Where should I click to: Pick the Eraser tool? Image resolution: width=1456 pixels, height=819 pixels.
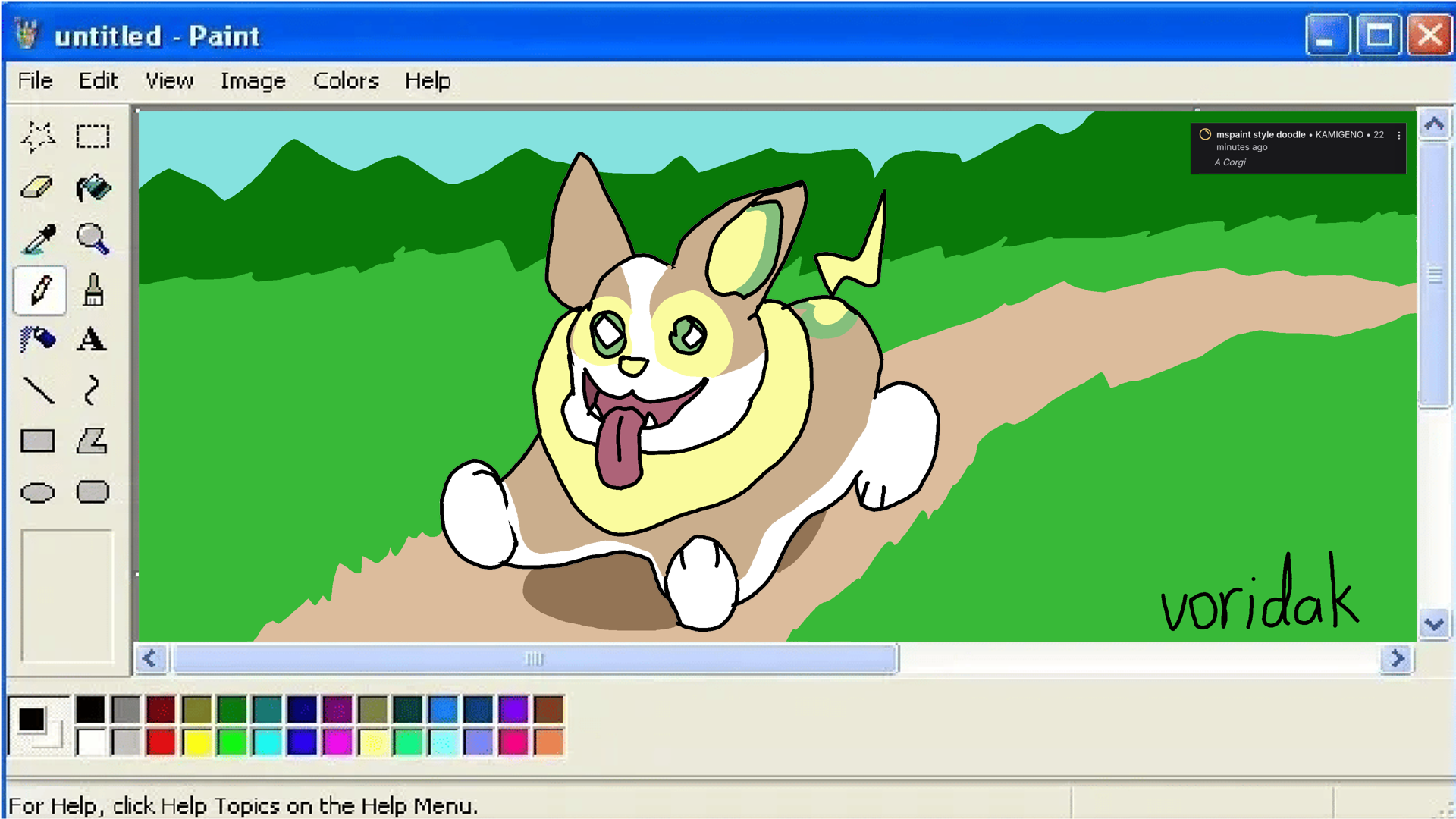tap(38, 188)
